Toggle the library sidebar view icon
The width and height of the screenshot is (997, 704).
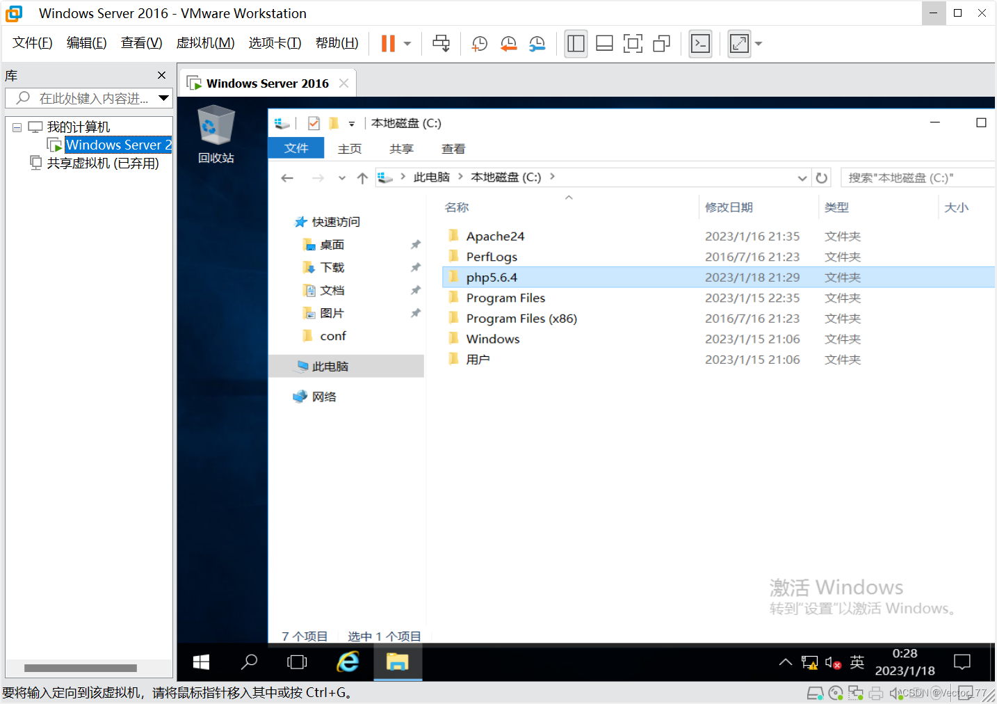pos(576,44)
